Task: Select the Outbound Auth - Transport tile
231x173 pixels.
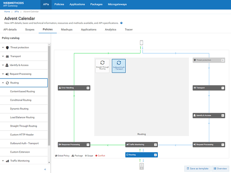Action: click(x=119, y=66)
